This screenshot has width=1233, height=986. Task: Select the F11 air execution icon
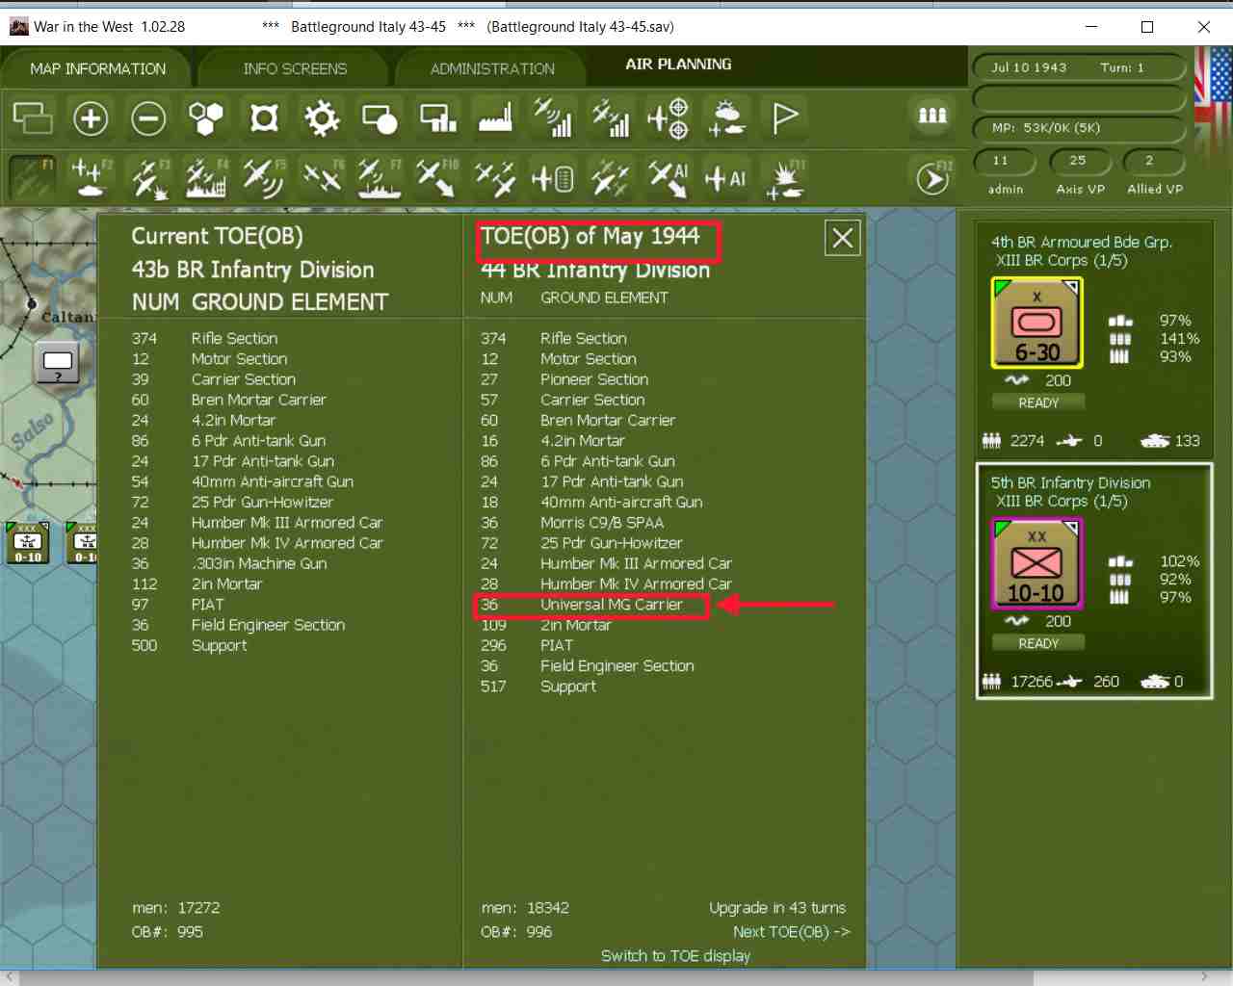click(x=784, y=178)
